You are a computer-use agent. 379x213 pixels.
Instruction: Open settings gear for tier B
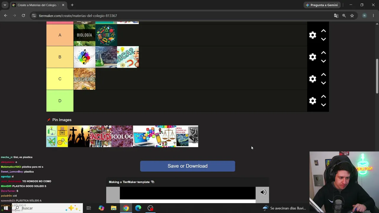coord(313,57)
